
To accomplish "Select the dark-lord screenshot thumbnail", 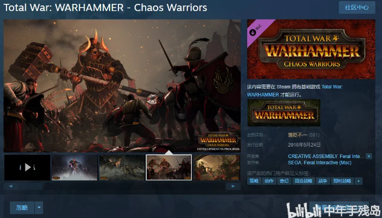I will tap(75, 167).
